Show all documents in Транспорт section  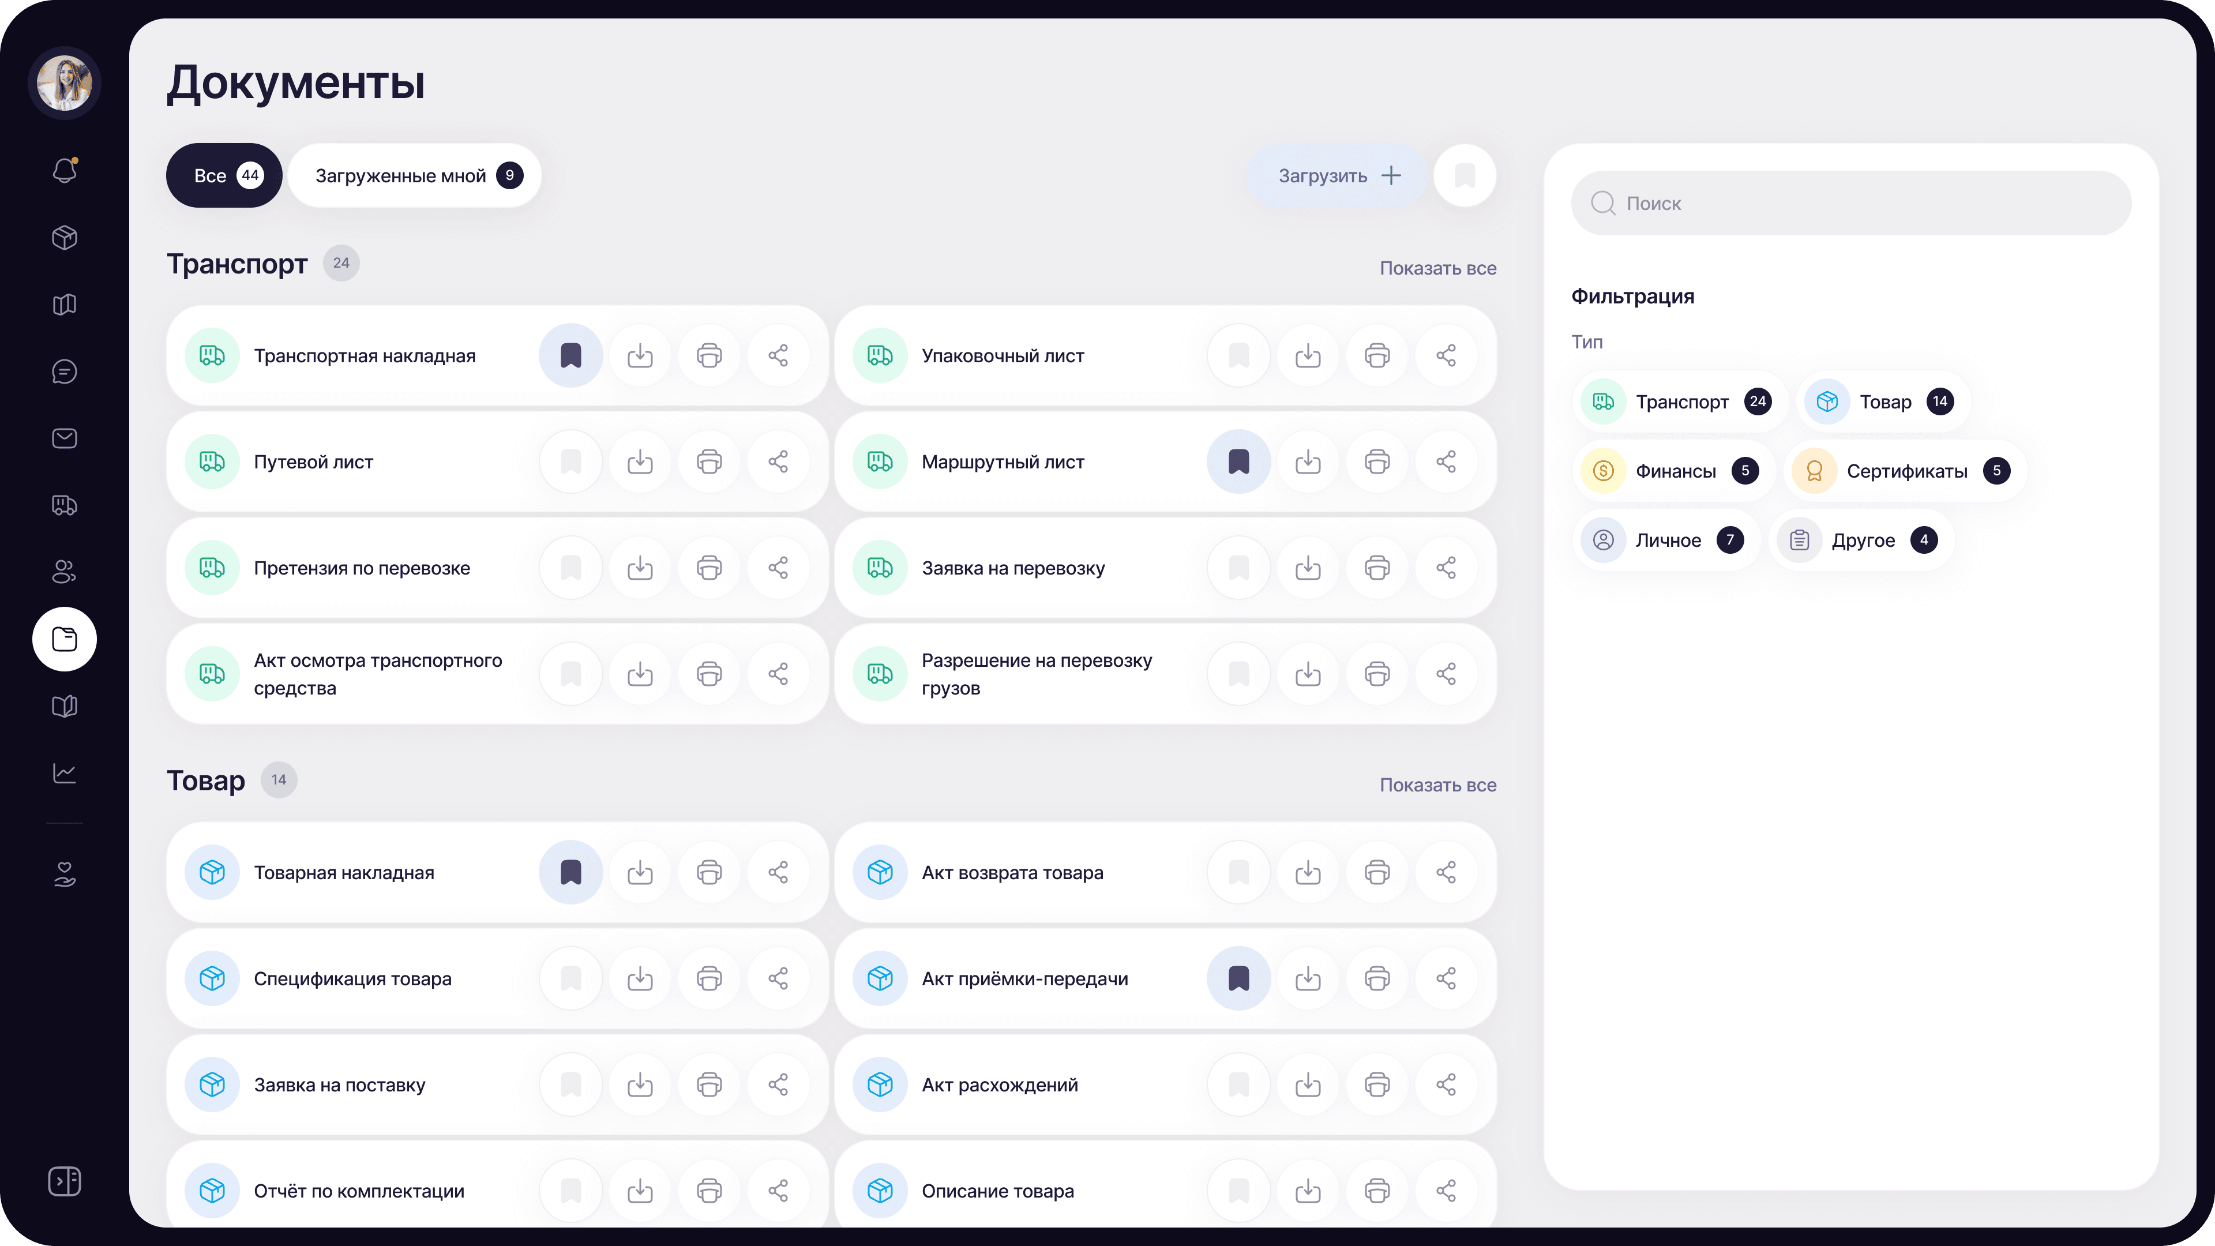(1437, 268)
